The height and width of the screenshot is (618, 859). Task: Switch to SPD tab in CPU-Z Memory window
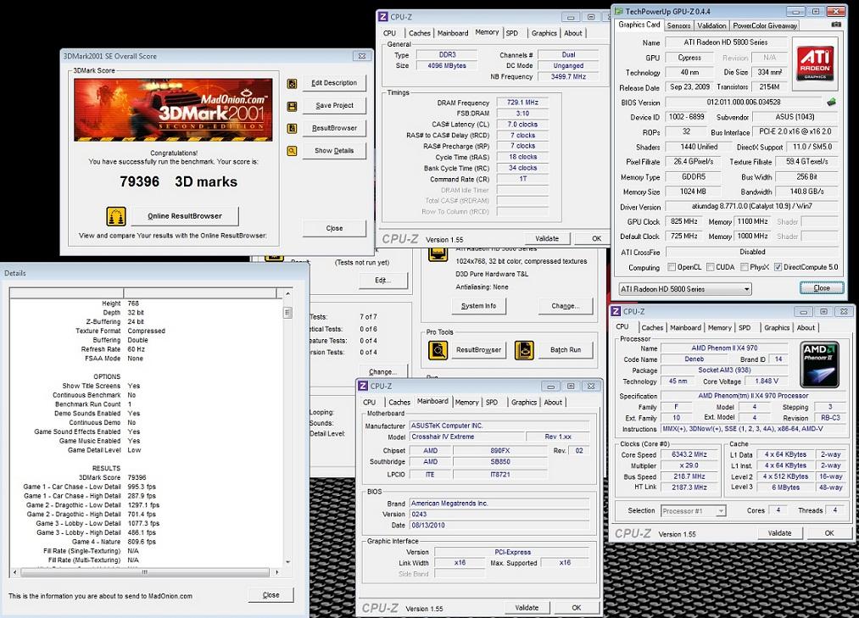coord(511,33)
